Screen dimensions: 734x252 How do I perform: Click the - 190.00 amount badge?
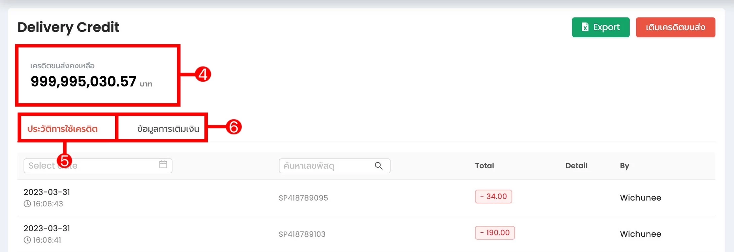(x=494, y=233)
